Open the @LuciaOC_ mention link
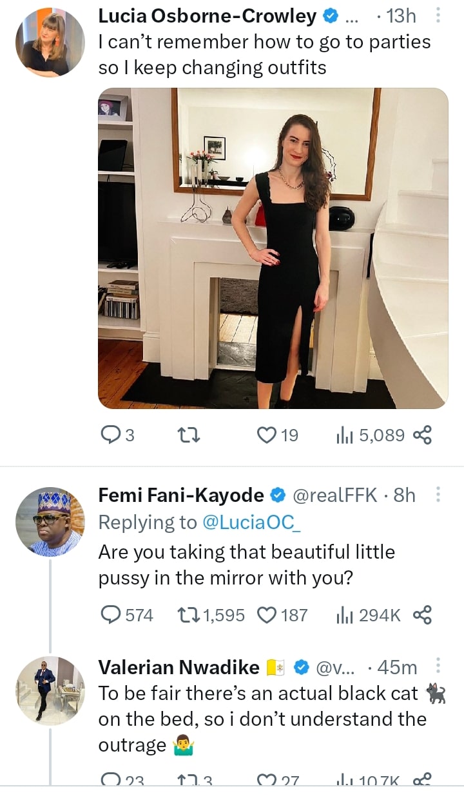 pyautogui.click(x=252, y=523)
